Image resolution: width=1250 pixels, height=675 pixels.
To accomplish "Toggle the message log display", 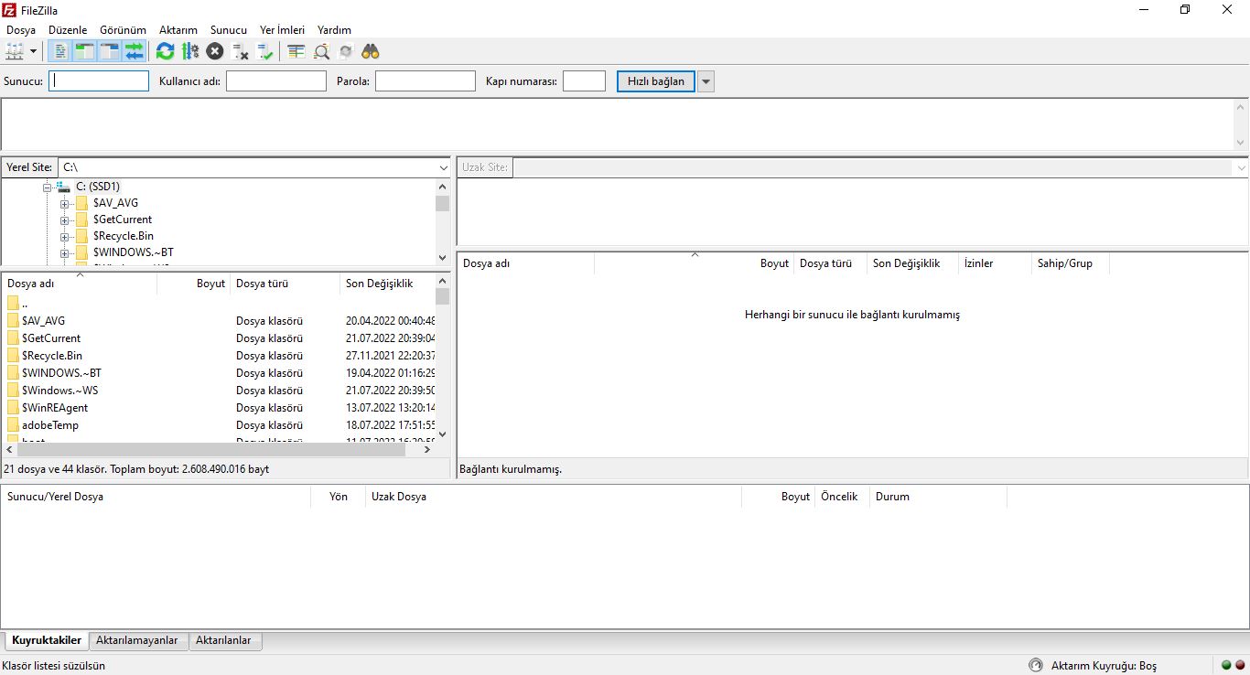I will [x=59, y=51].
